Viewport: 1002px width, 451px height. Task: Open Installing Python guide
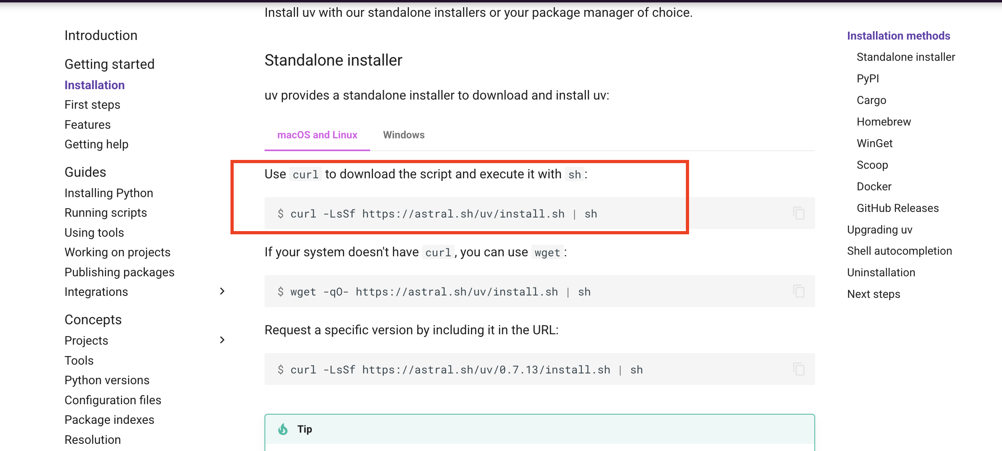click(109, 193)
